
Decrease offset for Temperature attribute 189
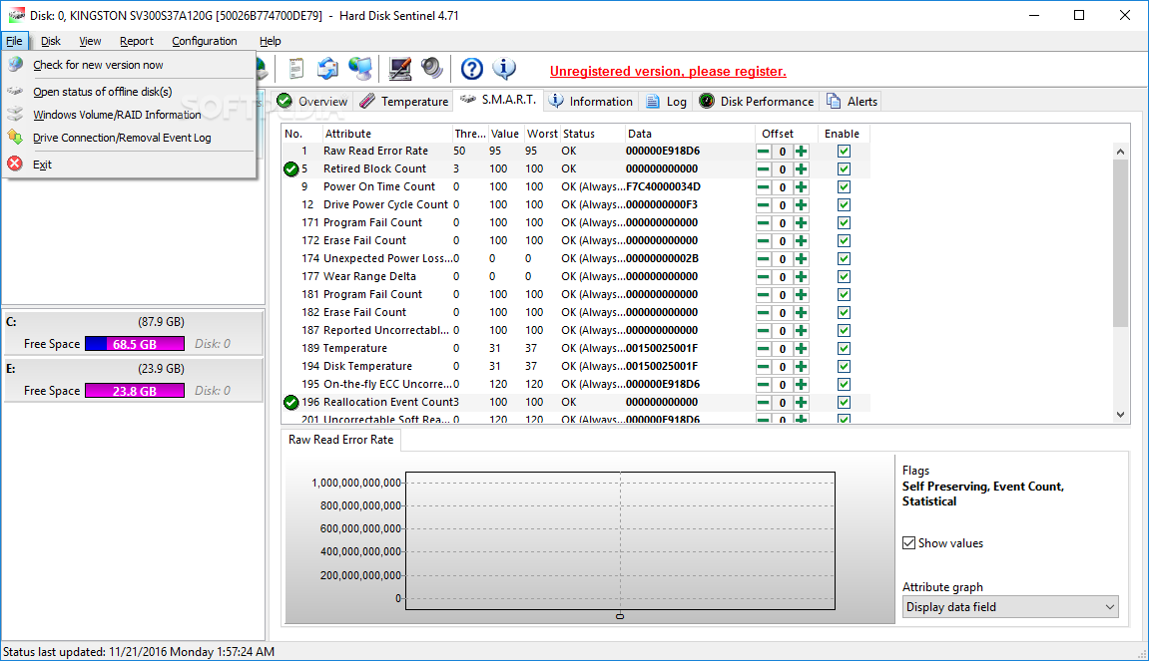[763, 348]
